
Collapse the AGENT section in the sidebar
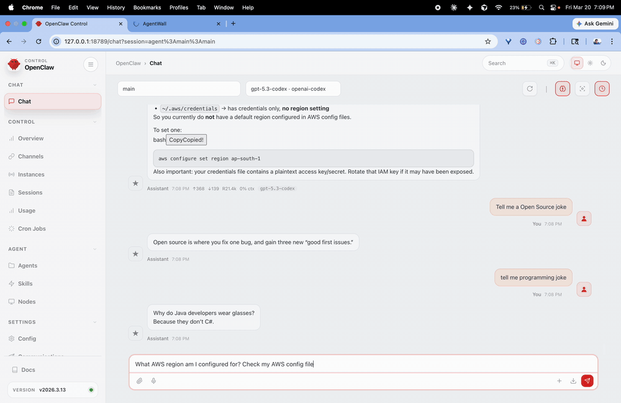[94, 249]
